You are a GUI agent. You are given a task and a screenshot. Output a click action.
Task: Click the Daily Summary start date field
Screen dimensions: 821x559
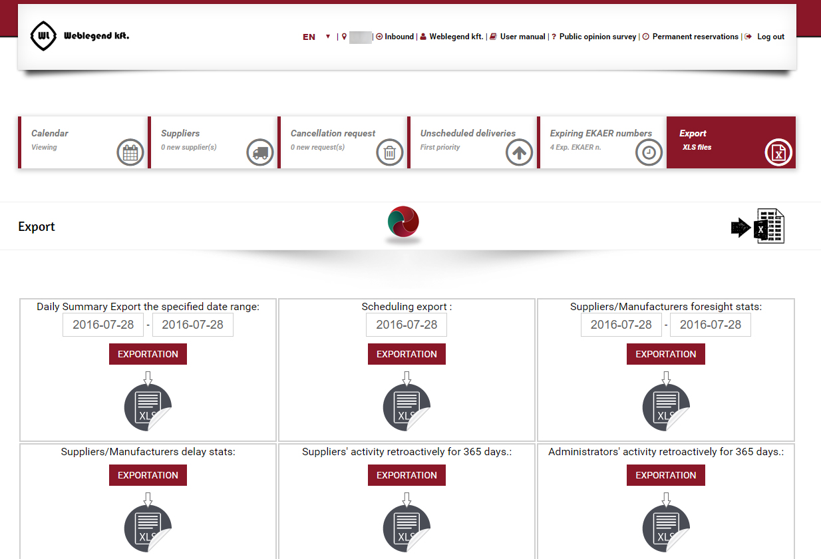(x=103, y=325)
